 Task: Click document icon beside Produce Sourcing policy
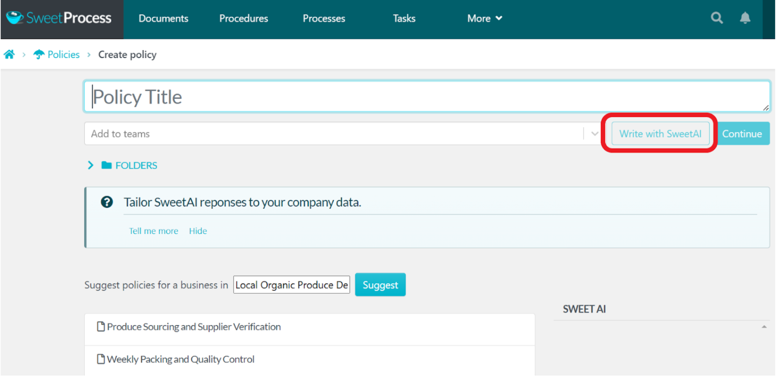[101, 326]
